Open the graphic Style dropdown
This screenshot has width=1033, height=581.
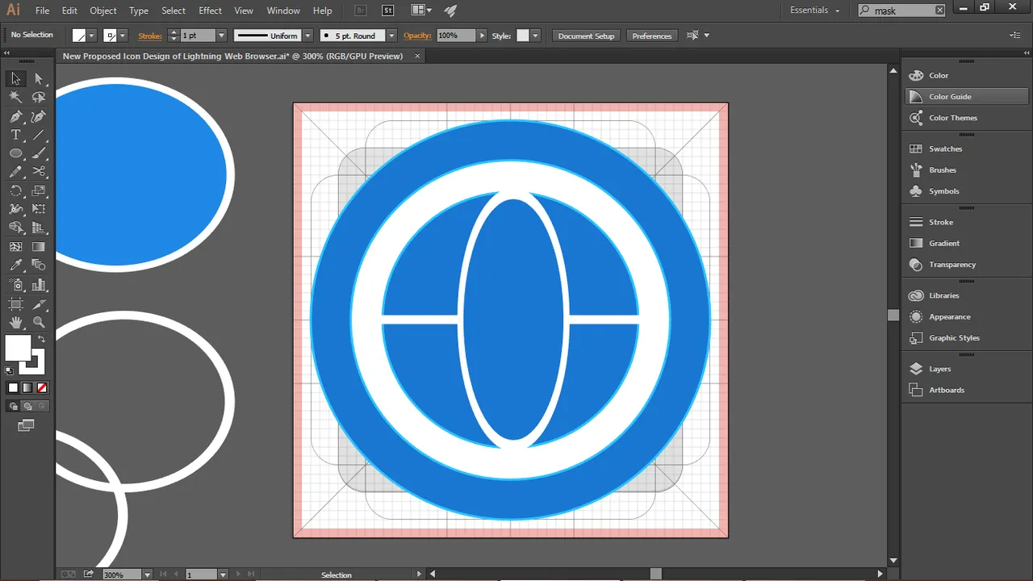[535, 36]
